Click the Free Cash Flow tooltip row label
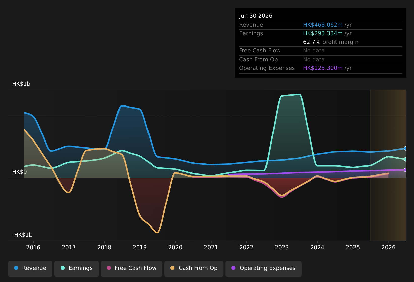 tap(260, 51)
